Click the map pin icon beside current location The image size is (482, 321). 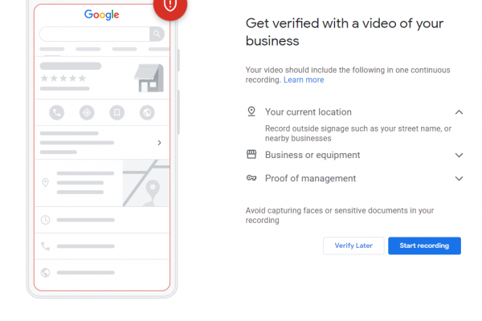click(251, 112)
